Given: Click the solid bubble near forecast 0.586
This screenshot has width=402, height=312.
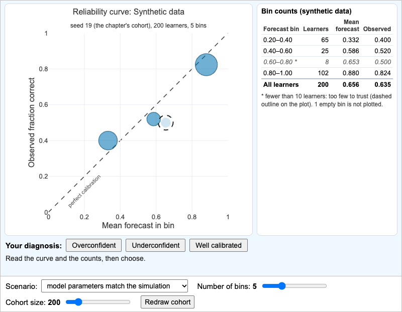Looking at the screenshot, I should [x=154, y=119].
